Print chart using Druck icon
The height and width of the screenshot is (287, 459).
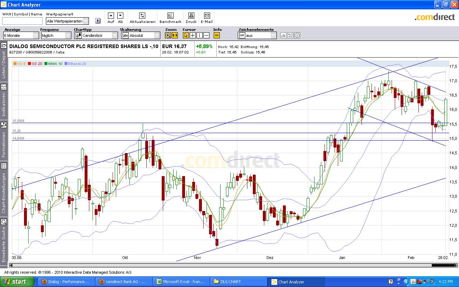(191, 15)
